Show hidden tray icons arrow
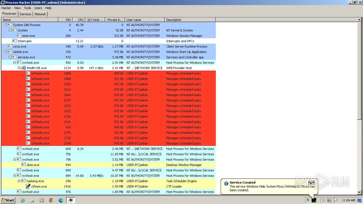 point(308,200)
